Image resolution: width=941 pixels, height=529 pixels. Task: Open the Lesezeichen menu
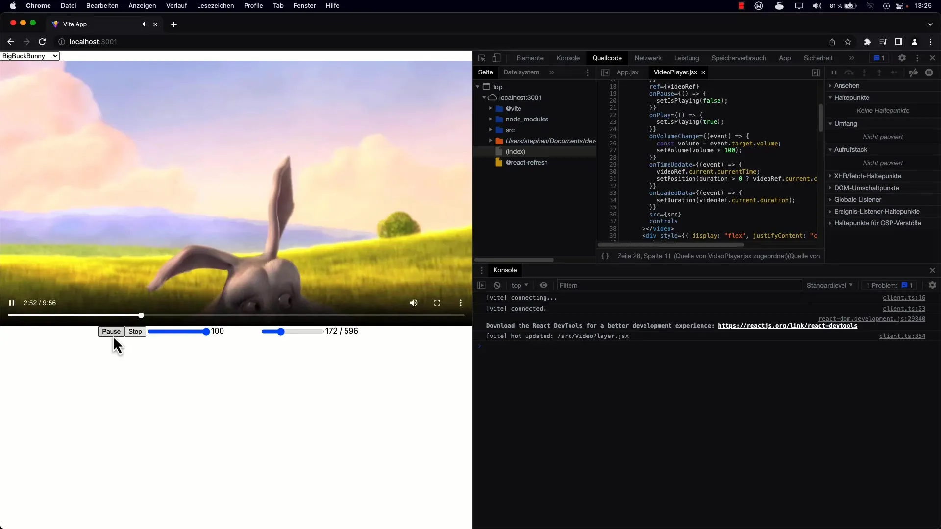(x=215, y=5)
